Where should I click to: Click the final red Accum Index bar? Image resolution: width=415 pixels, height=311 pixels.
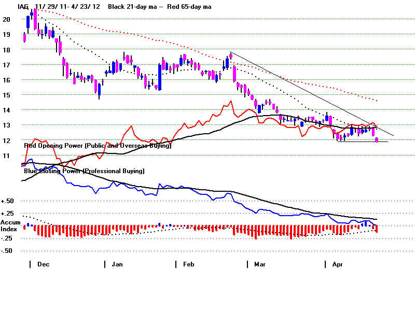(377, 229)
